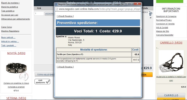Maximize the shipping popup window
The height and width of the screenshot is (100, 187).
131,4
